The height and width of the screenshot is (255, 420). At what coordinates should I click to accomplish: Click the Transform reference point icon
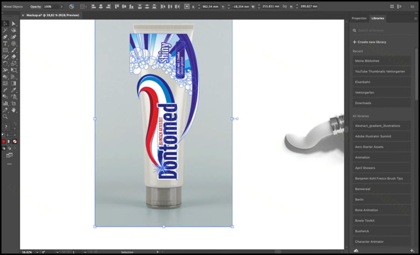coord(187,6)
